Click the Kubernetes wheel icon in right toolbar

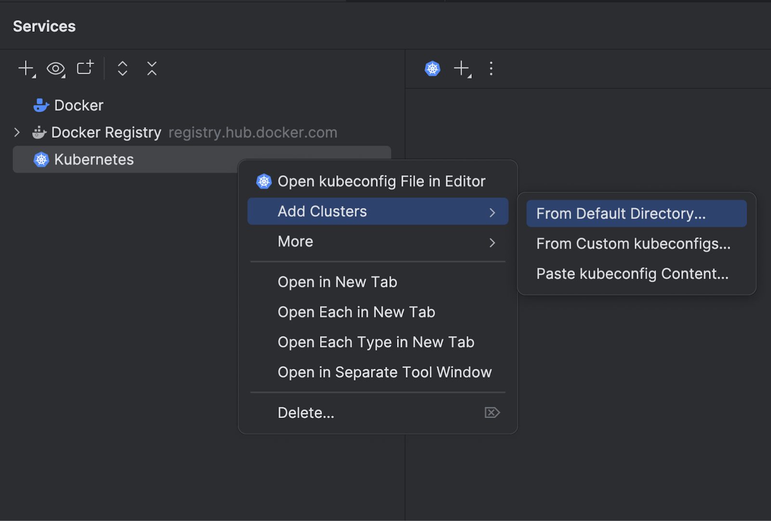point(432,68)
